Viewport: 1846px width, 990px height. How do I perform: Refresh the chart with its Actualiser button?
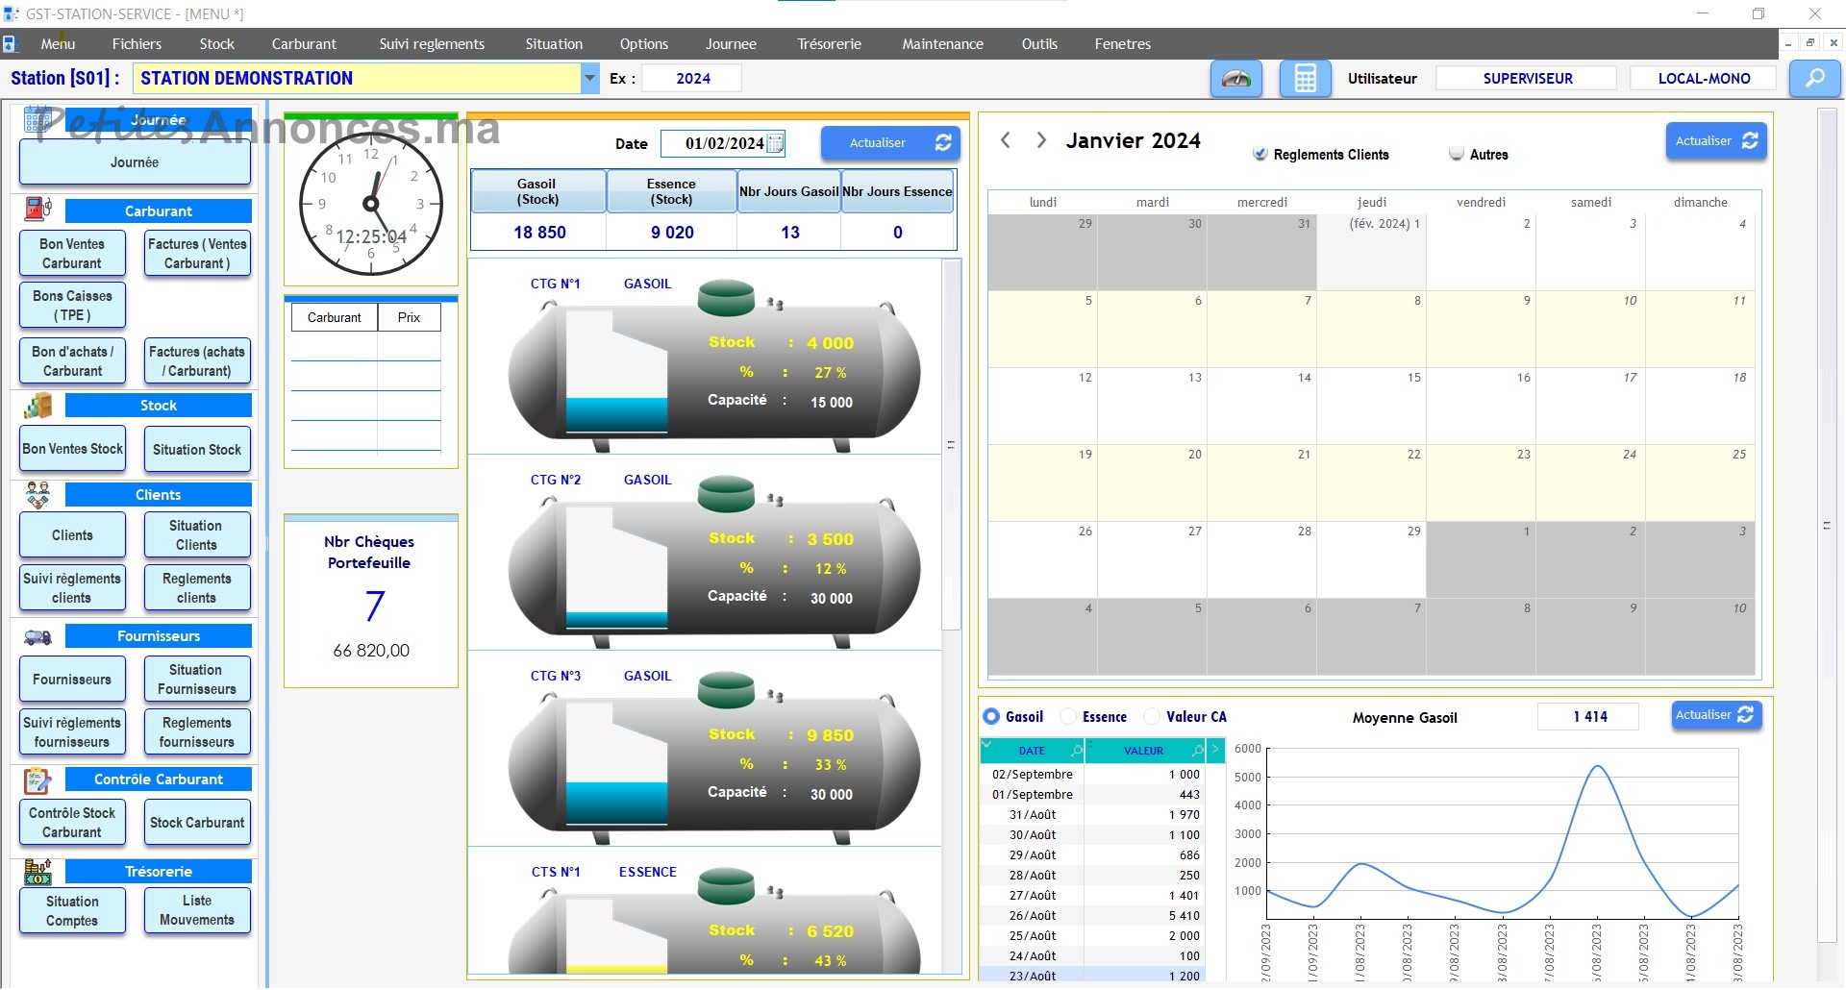tap(1716, 715)
